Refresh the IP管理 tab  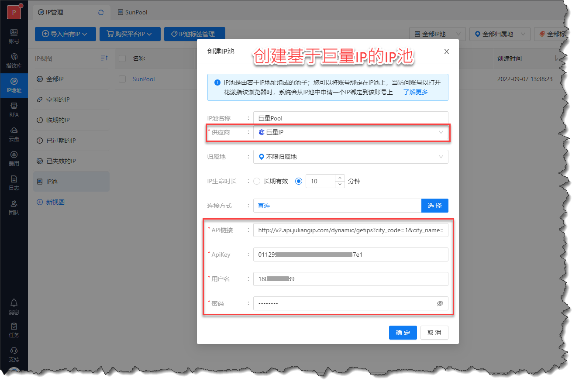point(101,12)
